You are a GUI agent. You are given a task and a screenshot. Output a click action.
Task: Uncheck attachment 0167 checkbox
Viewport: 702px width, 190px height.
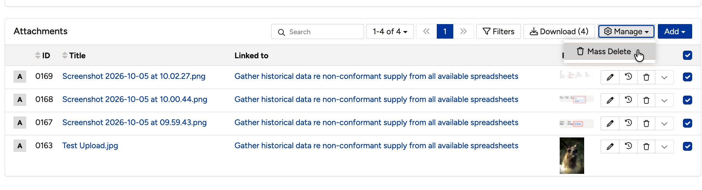(687, 123)
